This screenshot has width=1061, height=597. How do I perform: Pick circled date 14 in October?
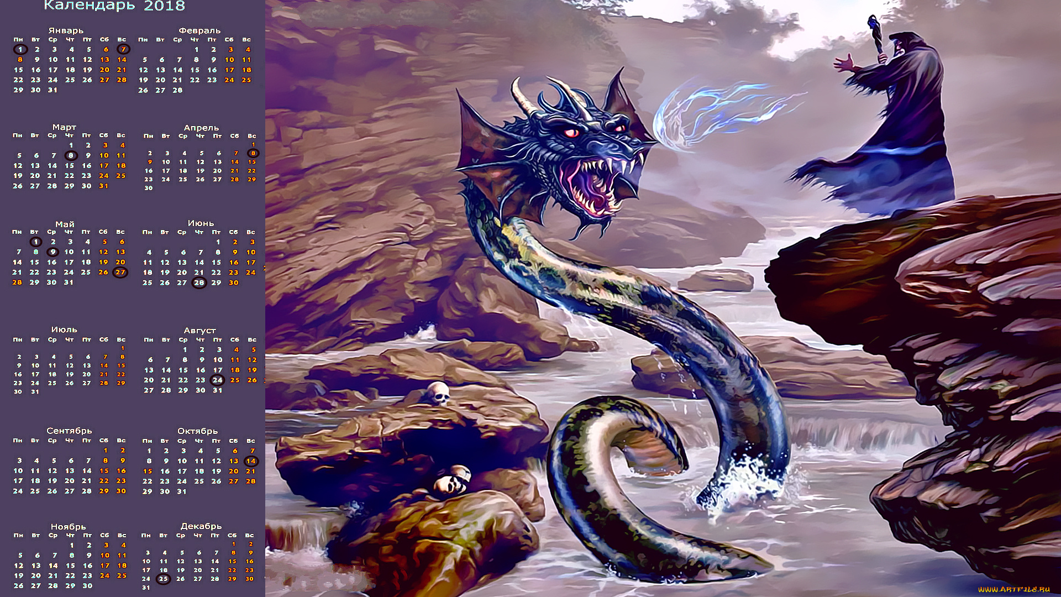251,460
